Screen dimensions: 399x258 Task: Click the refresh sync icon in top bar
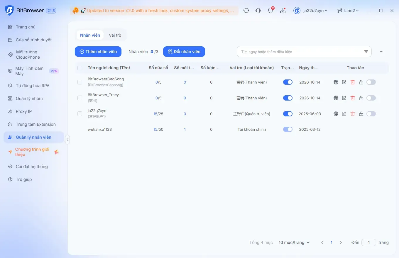pyautogui.click(x=246, y=11)
